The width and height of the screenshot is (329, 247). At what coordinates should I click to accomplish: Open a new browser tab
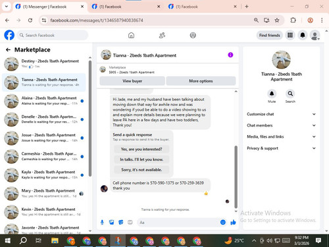tap(247, 7)
